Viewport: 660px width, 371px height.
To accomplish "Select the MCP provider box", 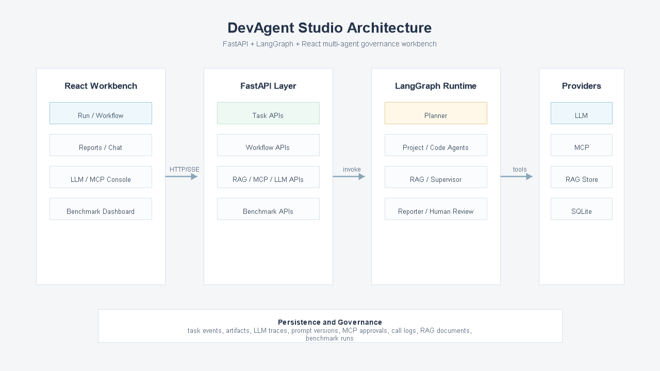I will tap(582, 145).
